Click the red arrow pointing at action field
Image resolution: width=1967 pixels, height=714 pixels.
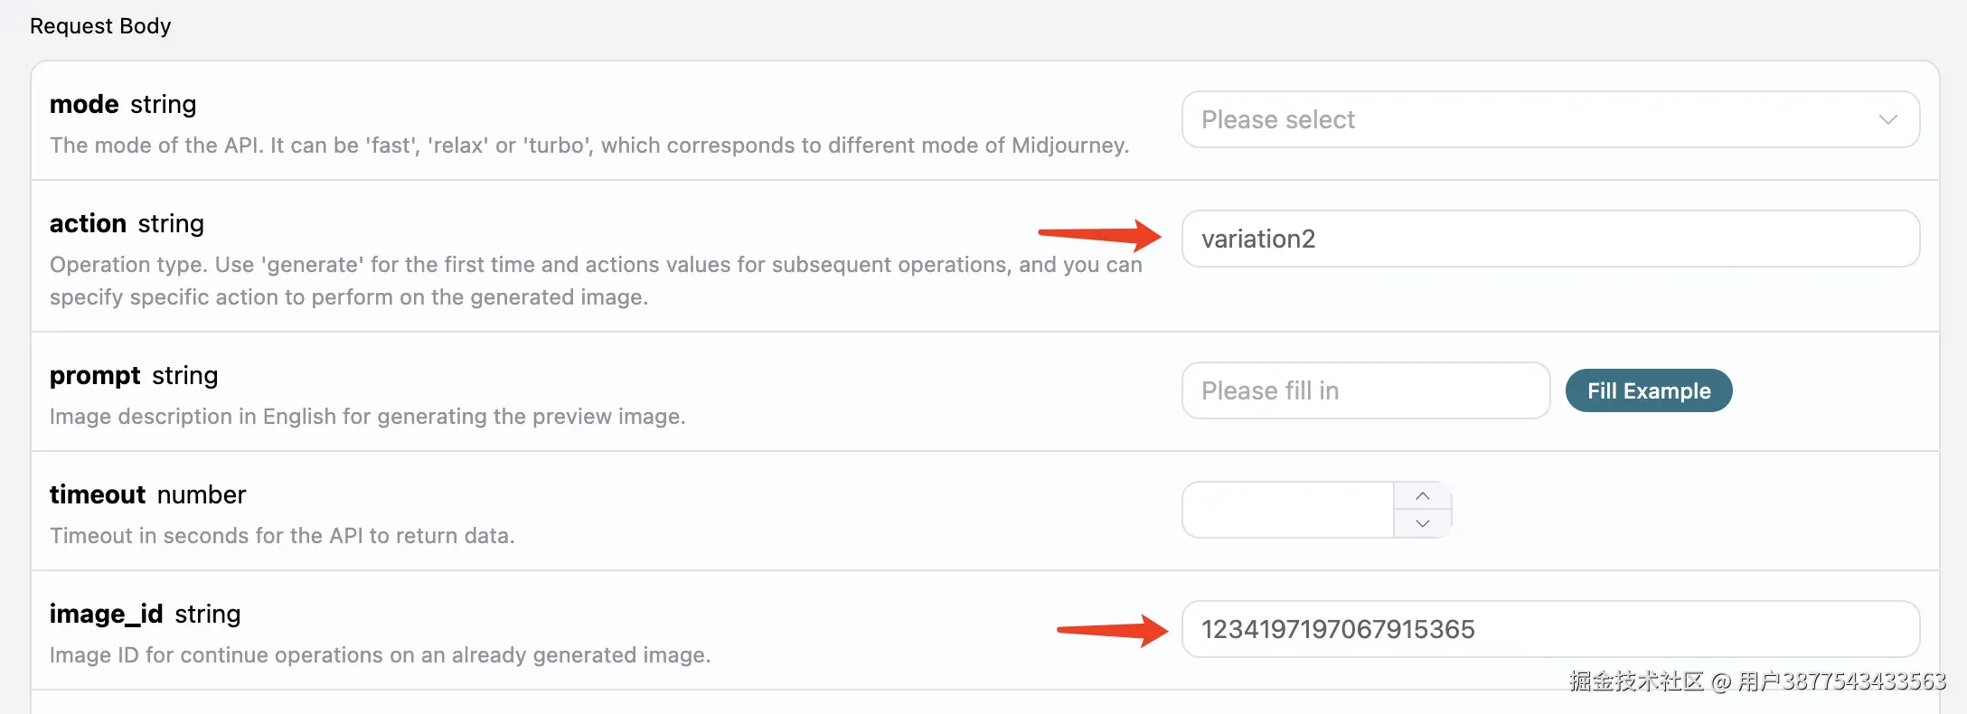[1099, 235]
